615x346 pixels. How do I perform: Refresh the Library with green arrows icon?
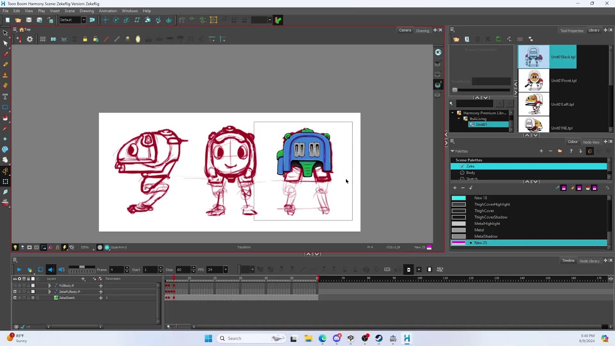point(498,39)
